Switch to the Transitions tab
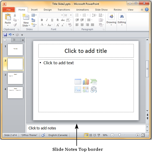 64,10
